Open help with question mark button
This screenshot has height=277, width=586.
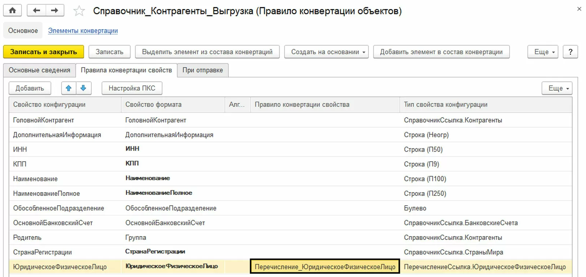[x=570, y=52]
